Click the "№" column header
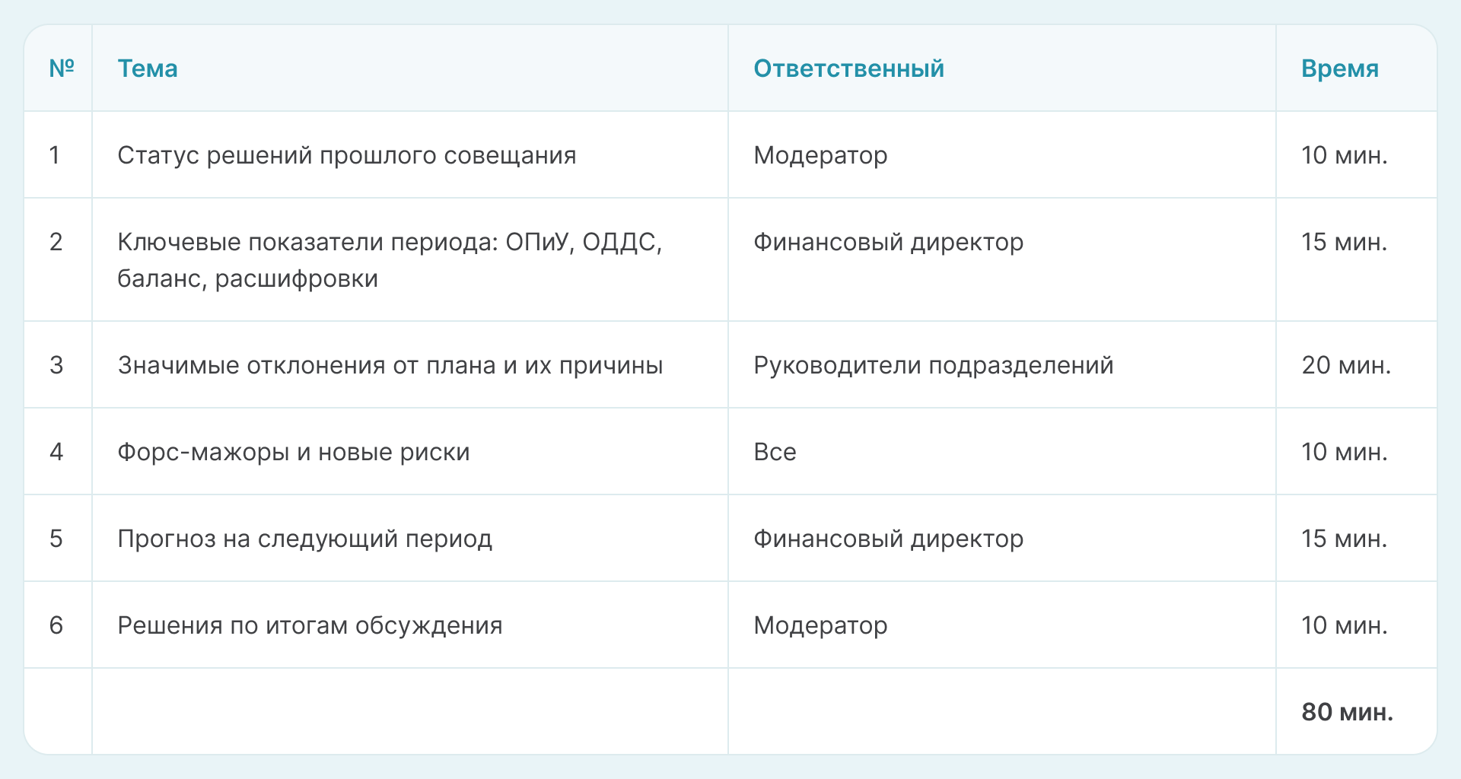1461x779 pixels. pyautogui.click(x=61, y=68)
